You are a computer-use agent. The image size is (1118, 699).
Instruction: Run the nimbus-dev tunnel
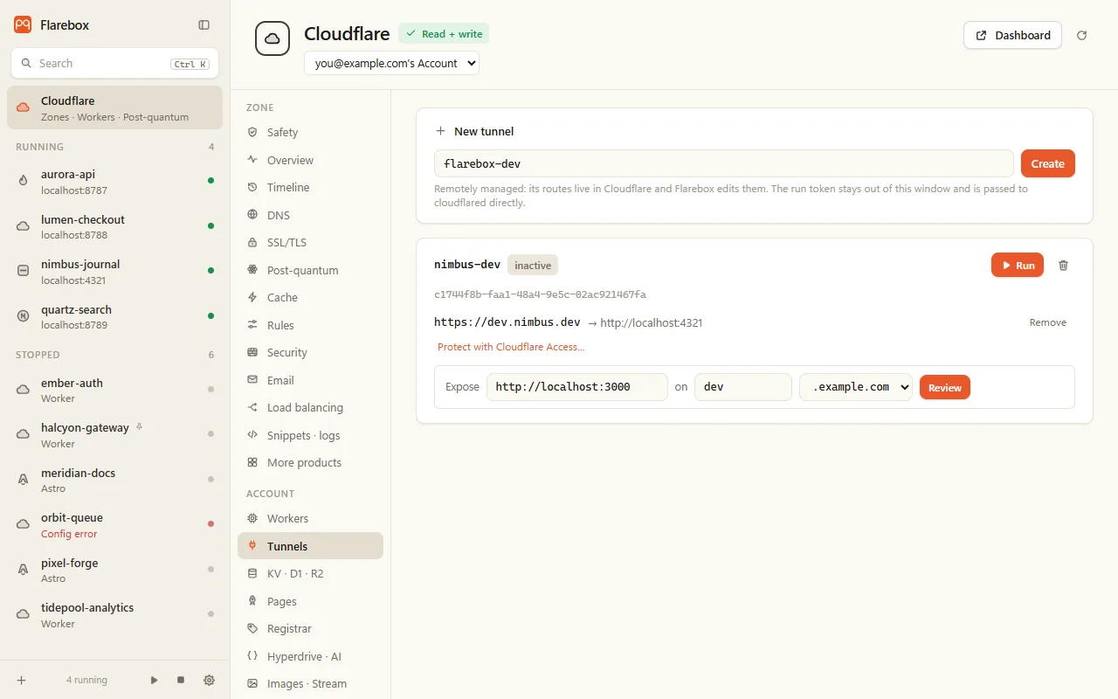pyautogui.click(x=1018, y=265)
